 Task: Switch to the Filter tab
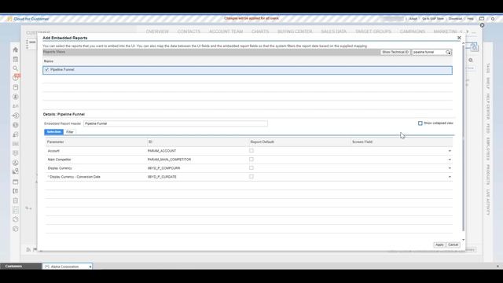tap(70, 132)
